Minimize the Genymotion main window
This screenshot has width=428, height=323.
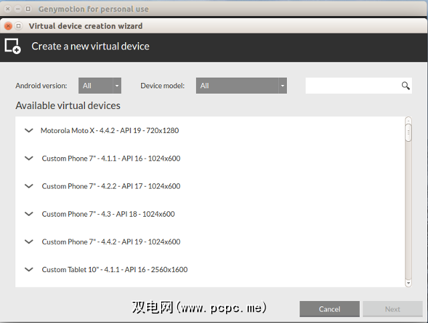point(18,9)
